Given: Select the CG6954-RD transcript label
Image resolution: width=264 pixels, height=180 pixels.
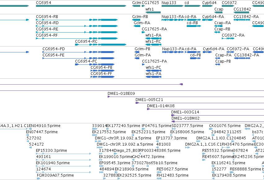Looking at the screenshot, I should pos(47,23).
